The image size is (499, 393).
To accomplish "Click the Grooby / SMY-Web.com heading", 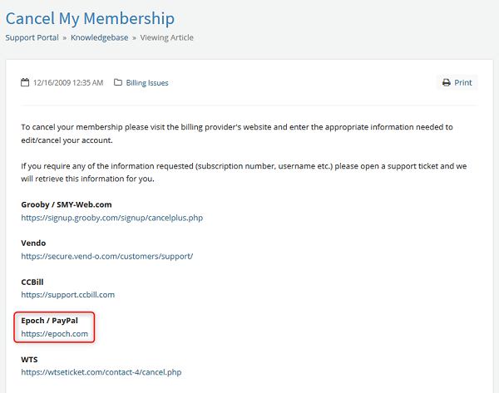I will [67, 204].
